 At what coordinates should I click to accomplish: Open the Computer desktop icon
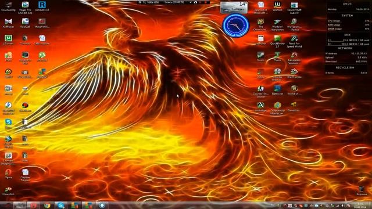point(9,6)
